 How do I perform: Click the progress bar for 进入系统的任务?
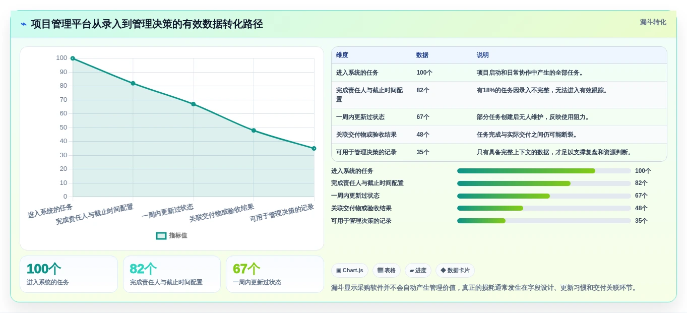pos(544,171)
